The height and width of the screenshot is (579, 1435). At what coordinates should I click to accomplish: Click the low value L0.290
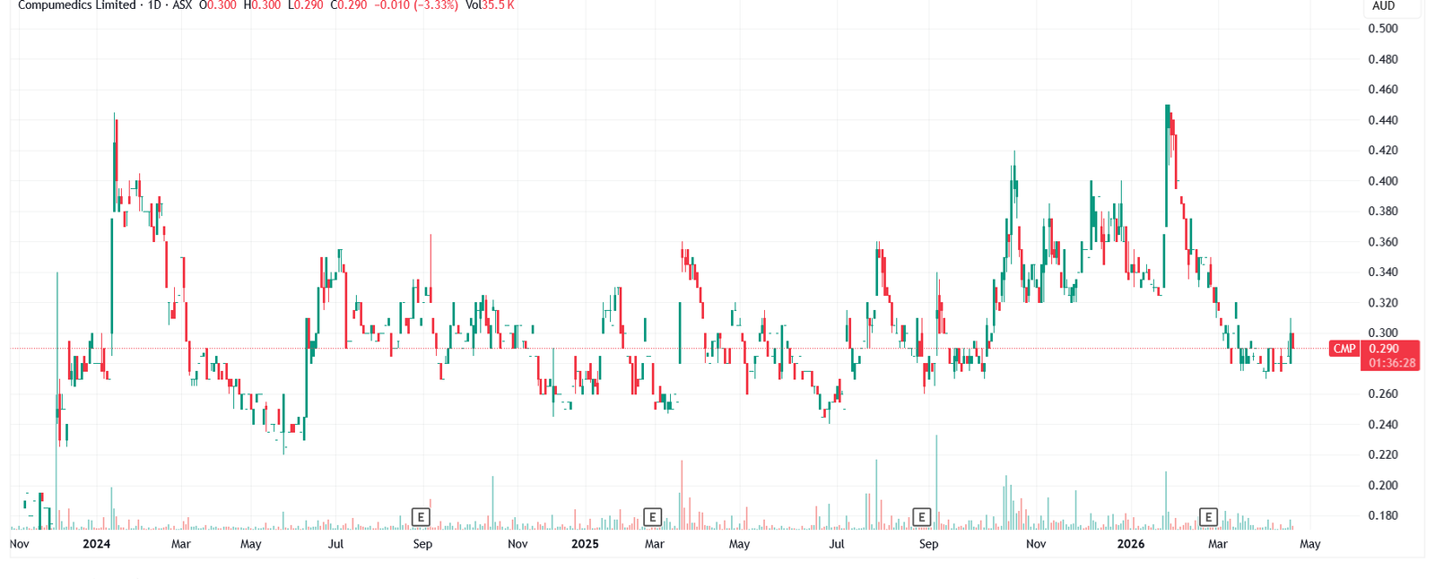305,5
